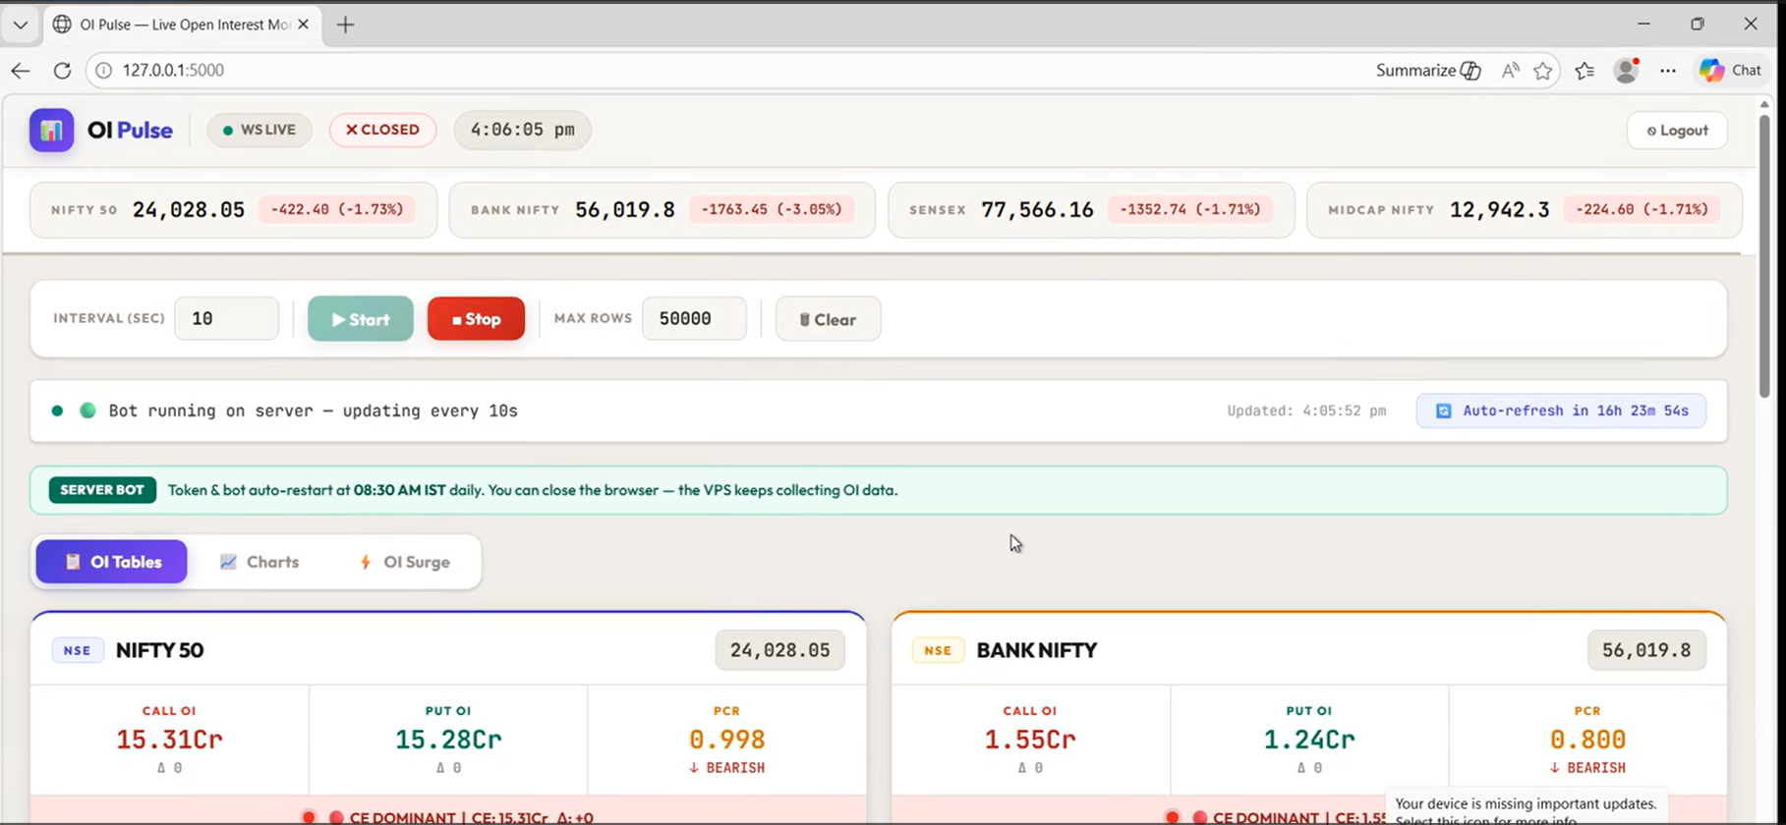Image resolution: width=1786 pixels, height=825 pixels.
Task: Click the address bar URL
Action: click(173, 71)
